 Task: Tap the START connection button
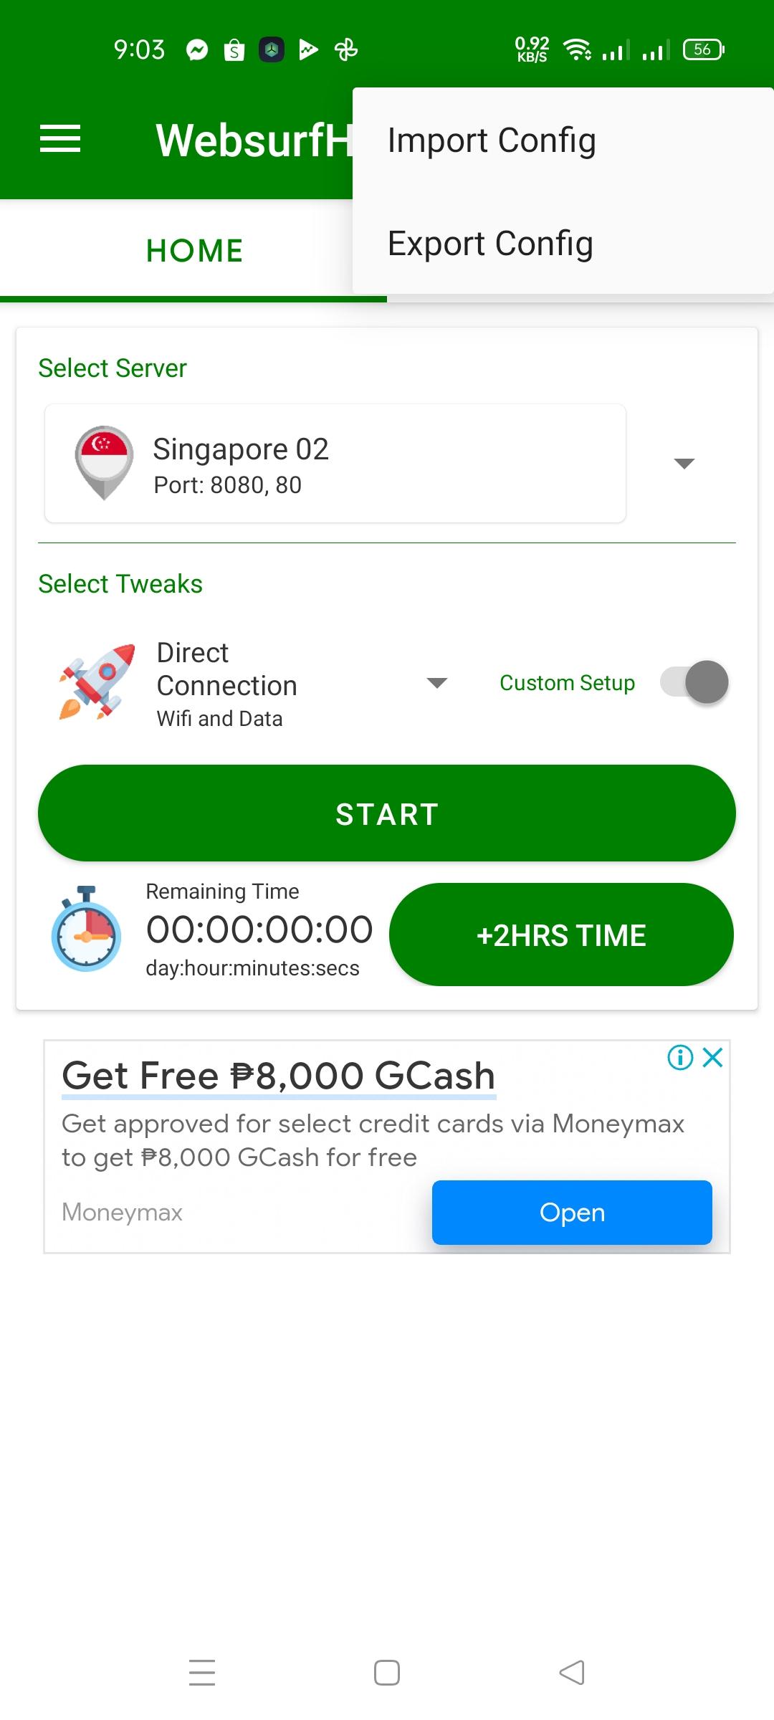[387, 813]
